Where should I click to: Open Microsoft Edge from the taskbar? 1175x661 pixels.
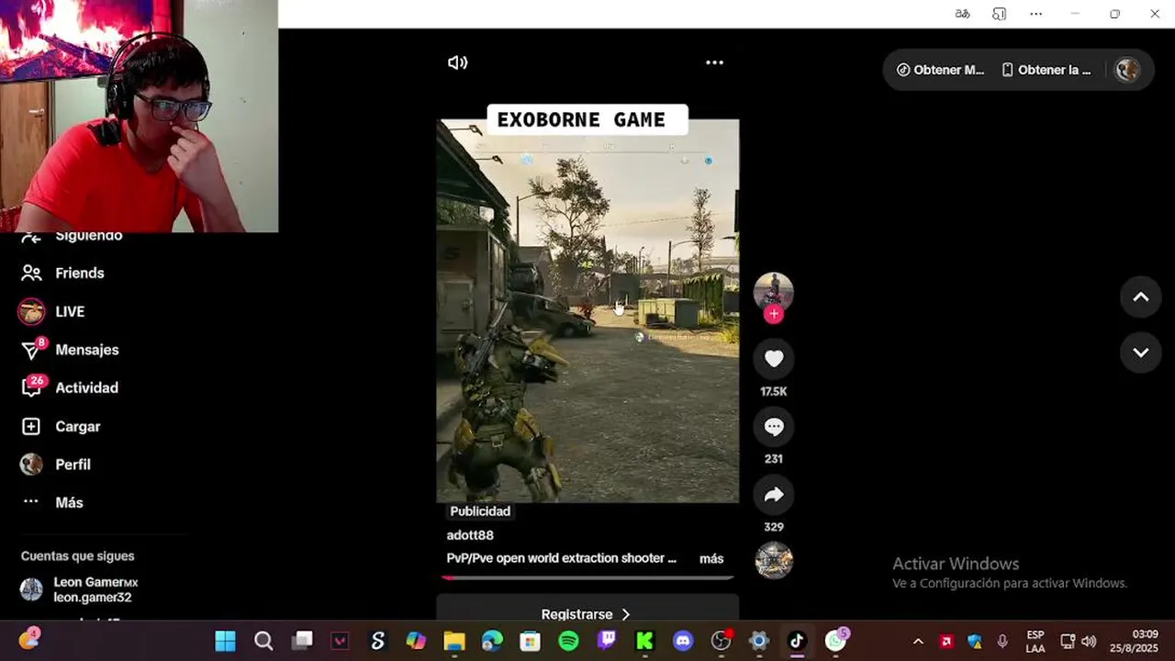(492, 641)
